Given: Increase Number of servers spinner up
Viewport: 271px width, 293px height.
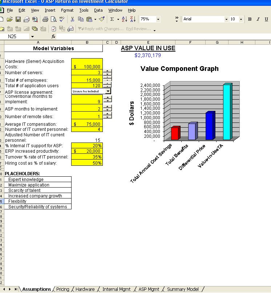Looking at the screenshot, I should tap(108, 71).
